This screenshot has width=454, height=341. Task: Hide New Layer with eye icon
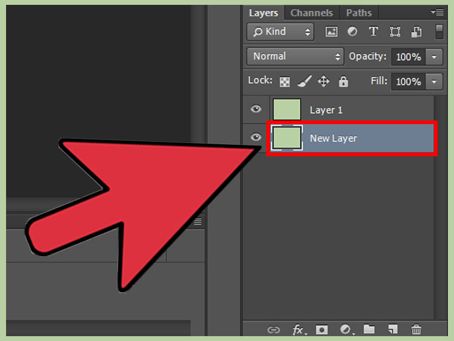tap(255, 137)
